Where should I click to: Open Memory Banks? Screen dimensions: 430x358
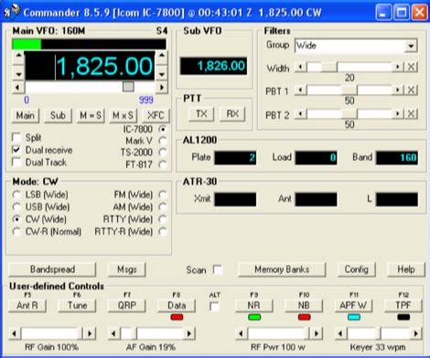[x=282, y=269]
